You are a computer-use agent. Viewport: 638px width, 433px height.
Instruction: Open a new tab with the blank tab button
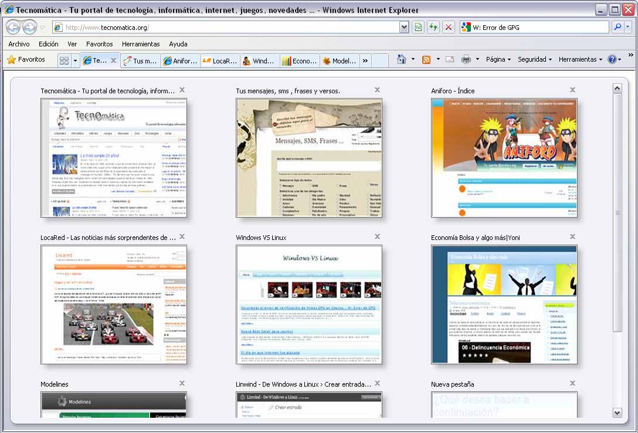coord(380,60)
